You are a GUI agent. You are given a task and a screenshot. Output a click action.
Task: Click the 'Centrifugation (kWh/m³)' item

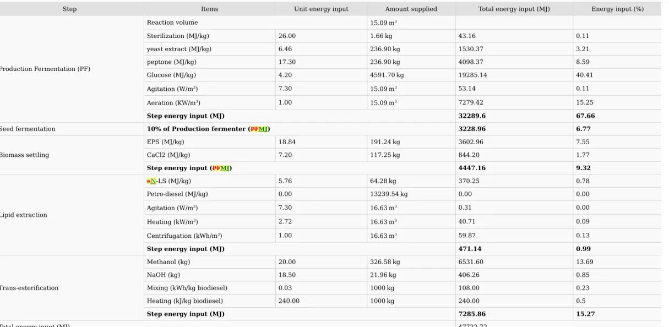coord(184,235)
